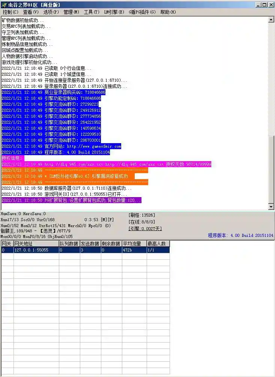Click the magenta 授权信息 log line
This screenshot has width=275, height=377.
[x=13, y=158]
